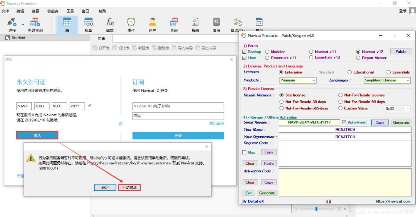Toggle the Backup checkbox in keygen
Screen dimensions: 416x217
tap(244, 52)
